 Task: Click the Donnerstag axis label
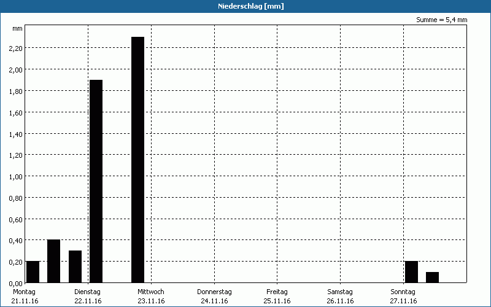(x=214, y=292)
